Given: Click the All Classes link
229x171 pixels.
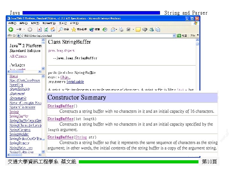Looking at the screenshot, I should pos(18,56).
